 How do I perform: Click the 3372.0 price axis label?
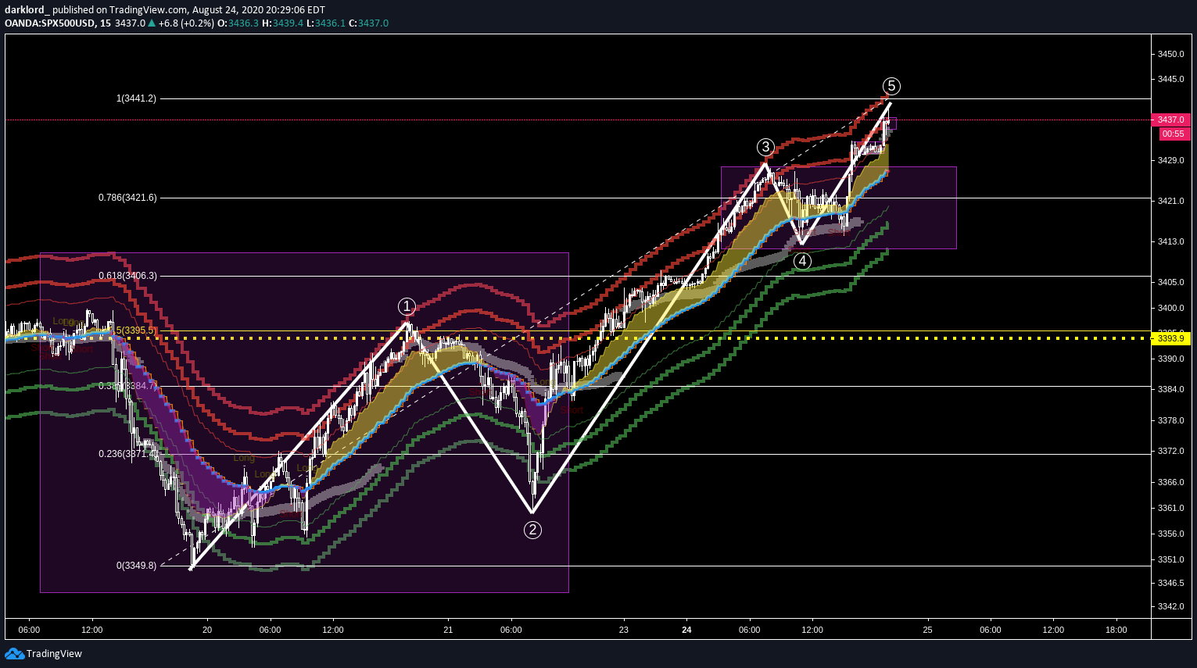[x=1170, y=451]
